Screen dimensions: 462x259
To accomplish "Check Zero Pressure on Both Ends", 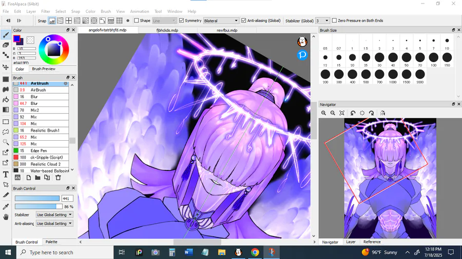I will [x=334, y=20].
